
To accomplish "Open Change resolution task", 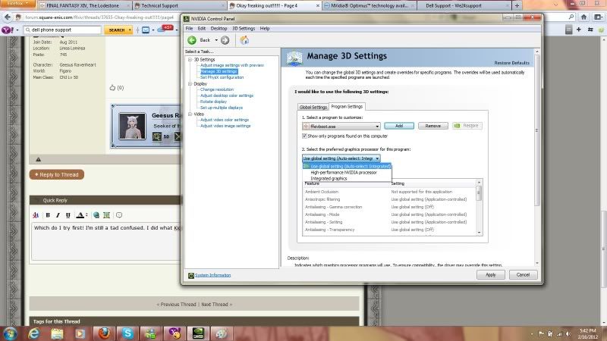I will [217, 89].
